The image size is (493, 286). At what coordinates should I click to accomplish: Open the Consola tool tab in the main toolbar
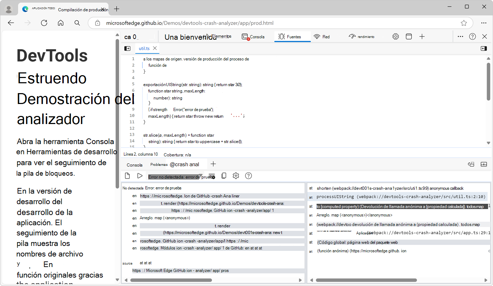click(253, 37)
